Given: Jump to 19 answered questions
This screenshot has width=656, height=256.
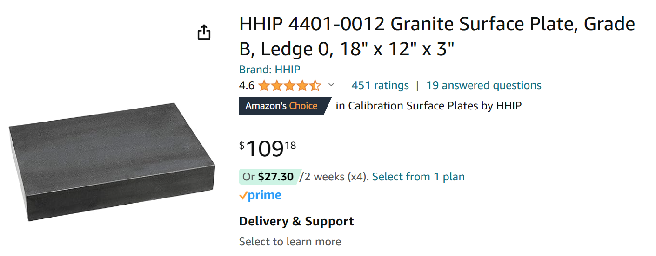Looking at the screenshot, I should [x=483, y=85].
